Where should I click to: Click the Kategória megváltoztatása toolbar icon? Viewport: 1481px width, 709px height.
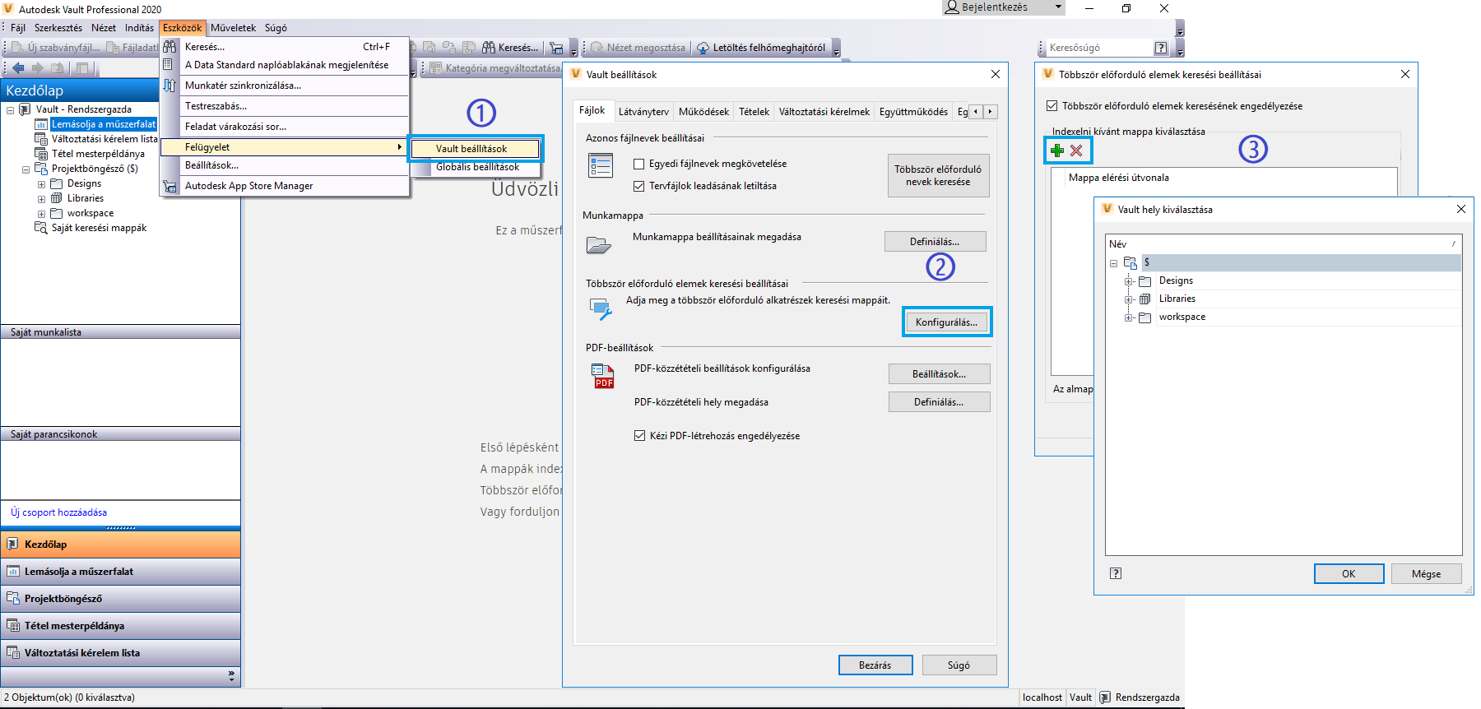[436, 68]
